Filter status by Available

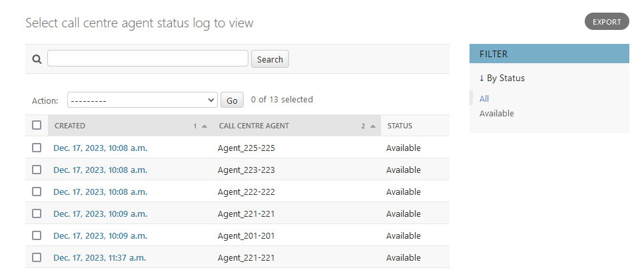pos(496,114)
